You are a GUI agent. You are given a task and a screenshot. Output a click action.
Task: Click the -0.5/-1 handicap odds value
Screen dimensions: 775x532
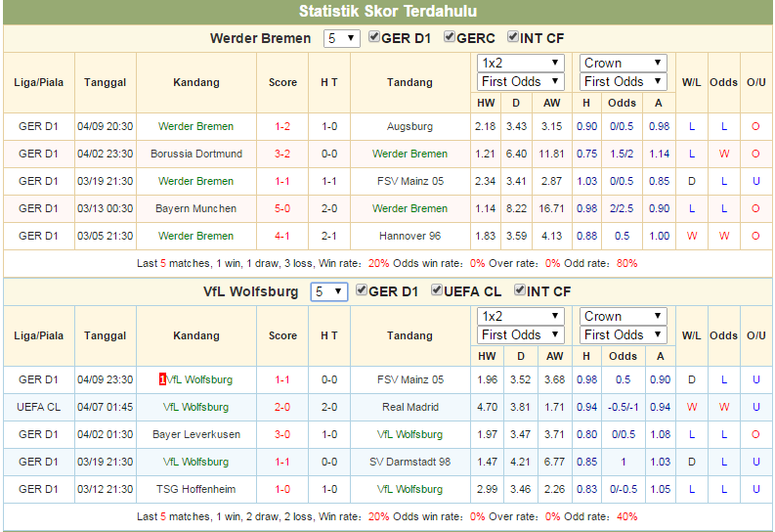pyautogui.click(x=623, y=407)
